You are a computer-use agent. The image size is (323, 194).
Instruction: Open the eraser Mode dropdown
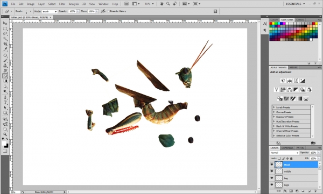coord(50,11)
